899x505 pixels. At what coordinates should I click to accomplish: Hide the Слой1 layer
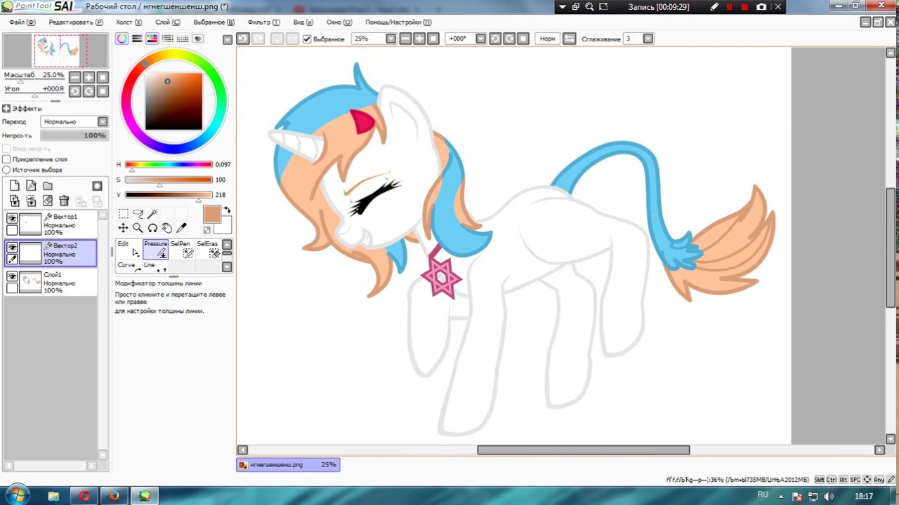(12, 277)
